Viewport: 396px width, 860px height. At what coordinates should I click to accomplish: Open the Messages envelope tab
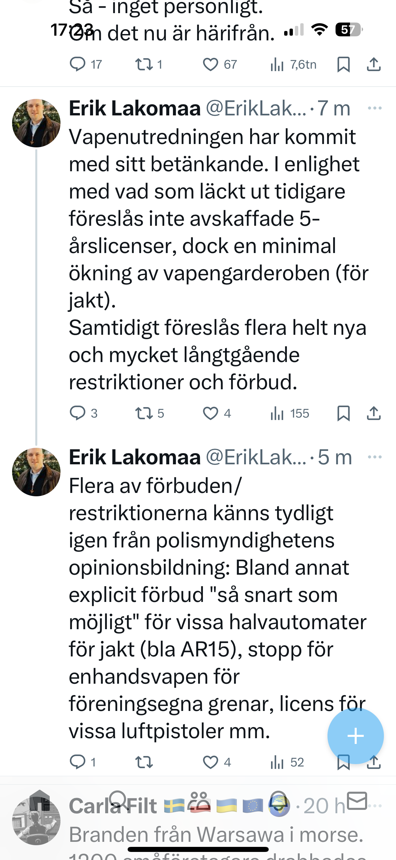click(x=357, y=801)
